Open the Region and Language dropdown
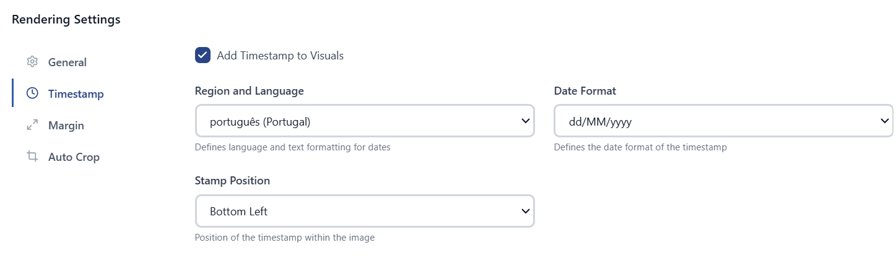 pyautogui.click(x=365, y=121)
